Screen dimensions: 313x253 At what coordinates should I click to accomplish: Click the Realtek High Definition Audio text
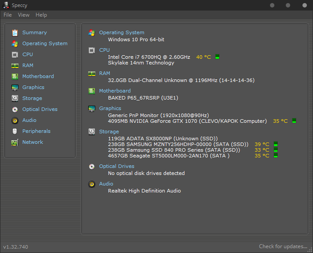pyautogui.click(x=144, y=191)
